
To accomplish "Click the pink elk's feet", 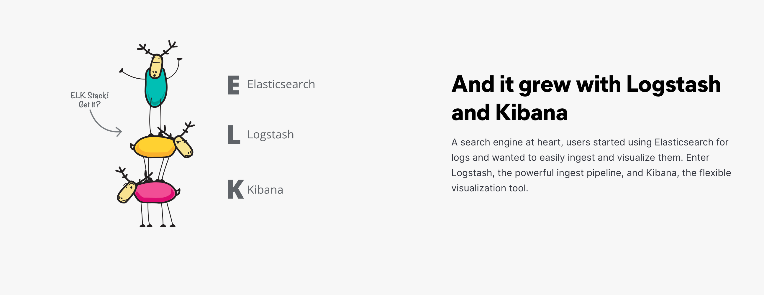I will point(157,226).
